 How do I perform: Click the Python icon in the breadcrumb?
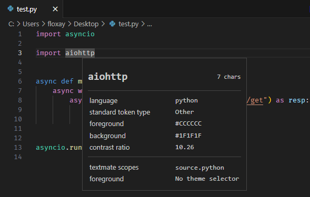pyautogui.click(x=112, y=24)
